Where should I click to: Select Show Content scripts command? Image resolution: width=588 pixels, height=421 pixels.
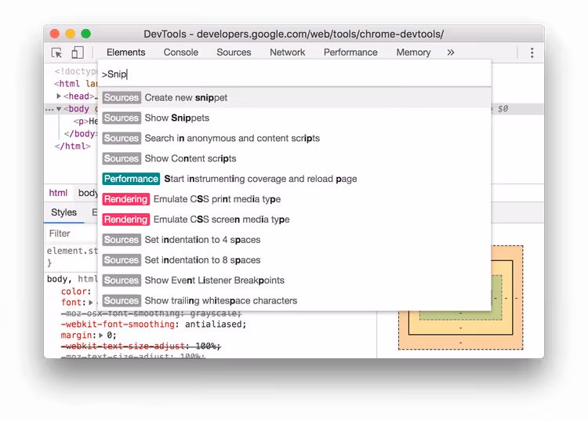(294, 158)
